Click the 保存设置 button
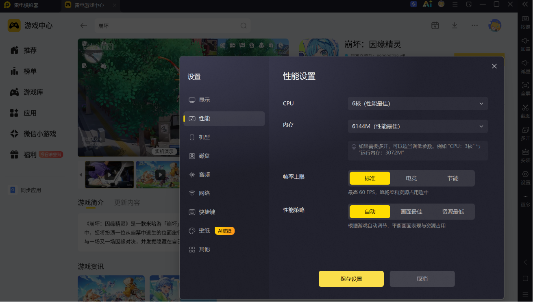The width and height of the screenshot is (533, 302). point(351,279)
